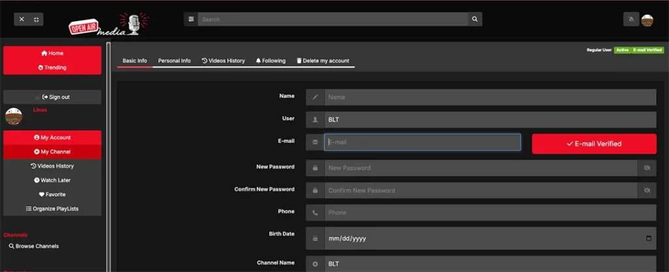The image size is (669, 272).
Task: Open Browse Channels link
Action: coord(34,246)
